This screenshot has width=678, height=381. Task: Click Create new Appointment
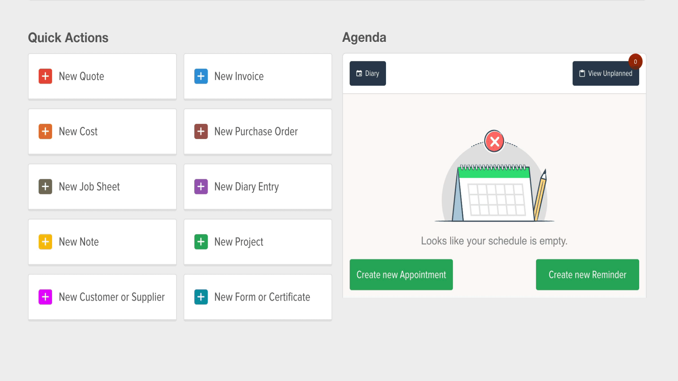point(401,275)
